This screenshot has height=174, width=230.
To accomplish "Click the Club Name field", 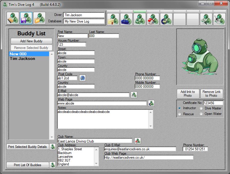I will 95,141.
